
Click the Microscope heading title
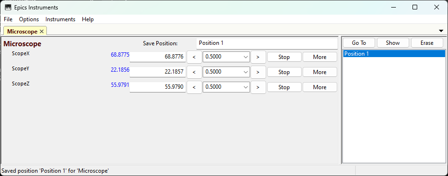point(22,44)
